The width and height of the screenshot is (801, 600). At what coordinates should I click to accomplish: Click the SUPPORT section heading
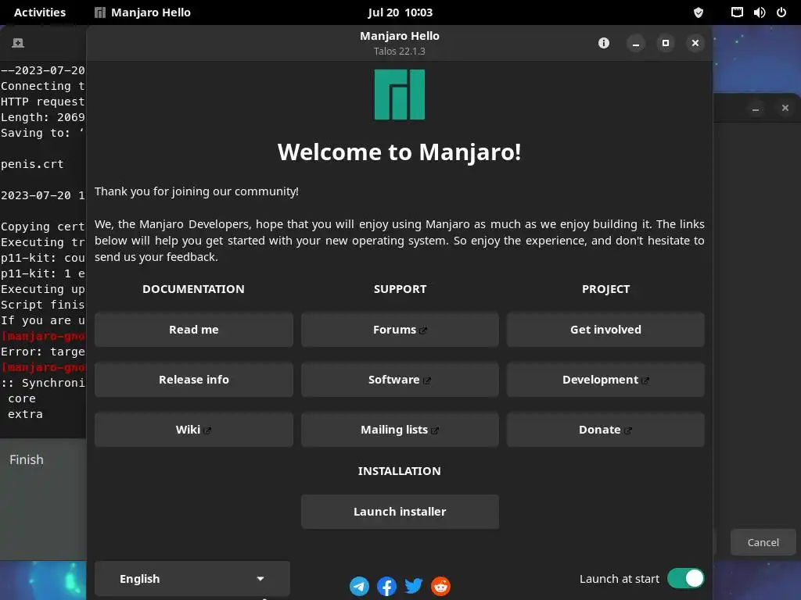coord(400,289)
